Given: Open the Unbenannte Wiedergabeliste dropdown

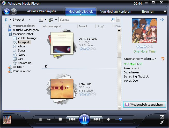Looking at the screenshot, I should [x=156, y=59].
